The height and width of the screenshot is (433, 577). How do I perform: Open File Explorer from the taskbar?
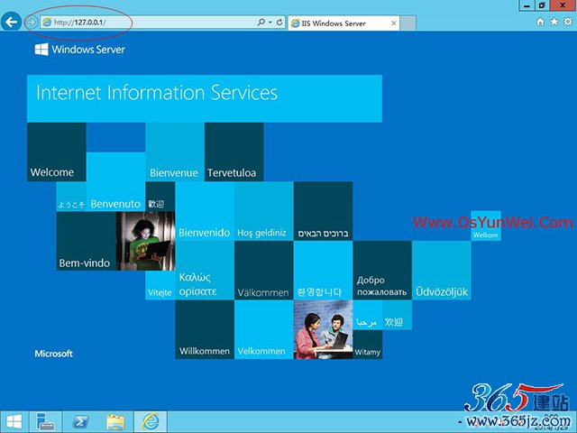tap(115, 422)
